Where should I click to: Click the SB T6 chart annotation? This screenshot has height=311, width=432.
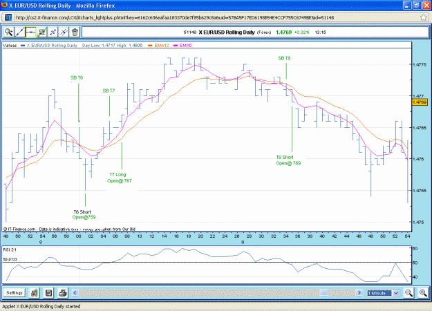click(77, 77)
